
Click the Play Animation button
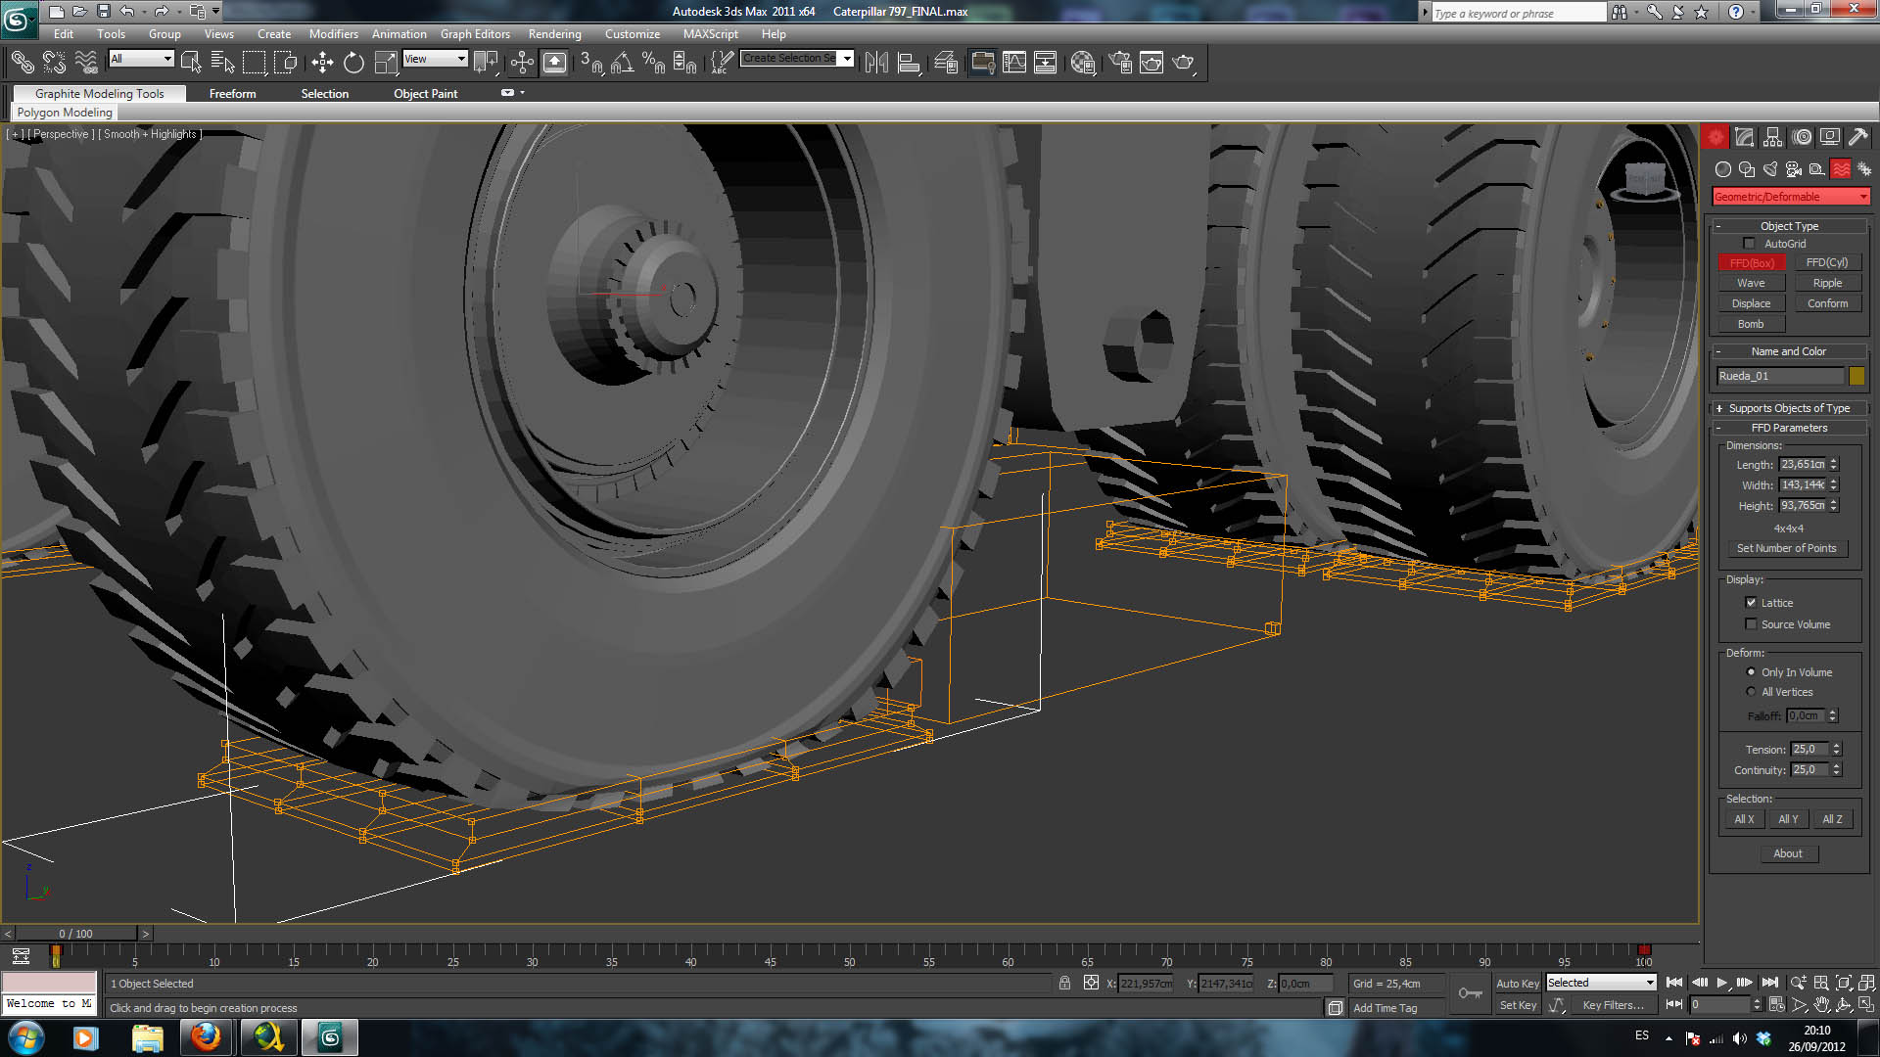pyautogui.click(x=1721, y=983)
